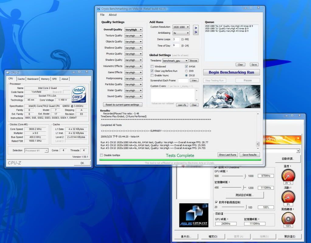Toggle the Windowed checkbox
311x243 pixels.
coord(152,66)
